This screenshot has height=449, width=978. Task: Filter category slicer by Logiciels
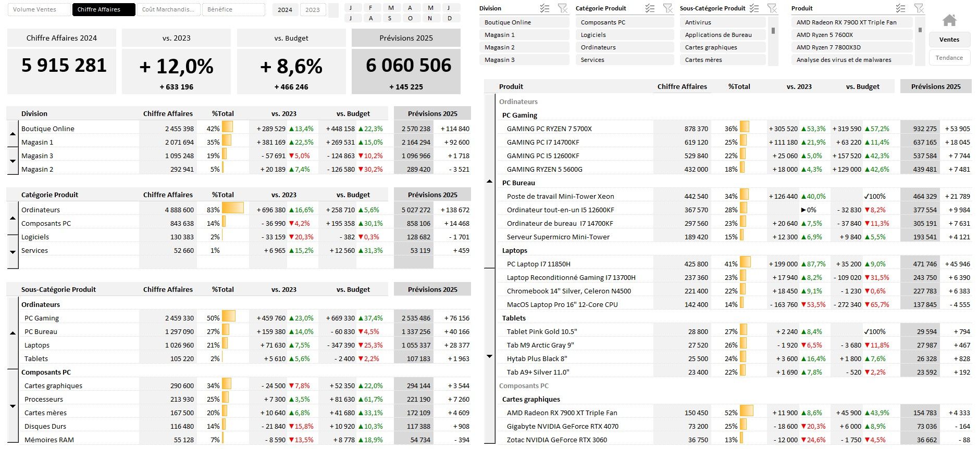[x=625, y=35]
